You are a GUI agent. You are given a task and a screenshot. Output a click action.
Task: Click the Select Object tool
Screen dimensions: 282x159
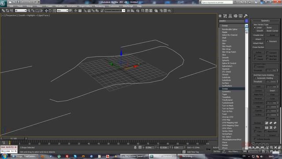pyautogui.click(x=29, y=11)
